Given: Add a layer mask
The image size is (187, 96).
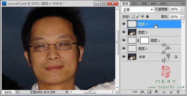Looking at the screenshot, I should click(149, 92).
